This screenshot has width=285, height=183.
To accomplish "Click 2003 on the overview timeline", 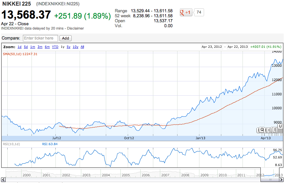I will pos(86,175).
